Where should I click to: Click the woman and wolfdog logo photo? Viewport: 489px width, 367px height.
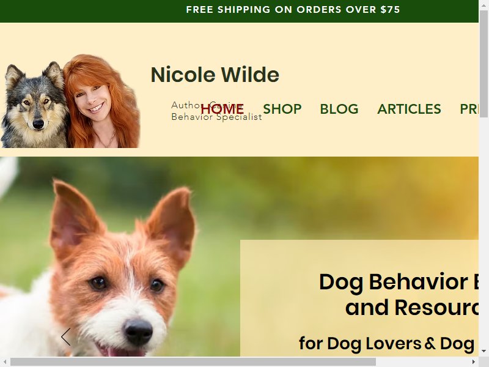(x=70, y=101)
